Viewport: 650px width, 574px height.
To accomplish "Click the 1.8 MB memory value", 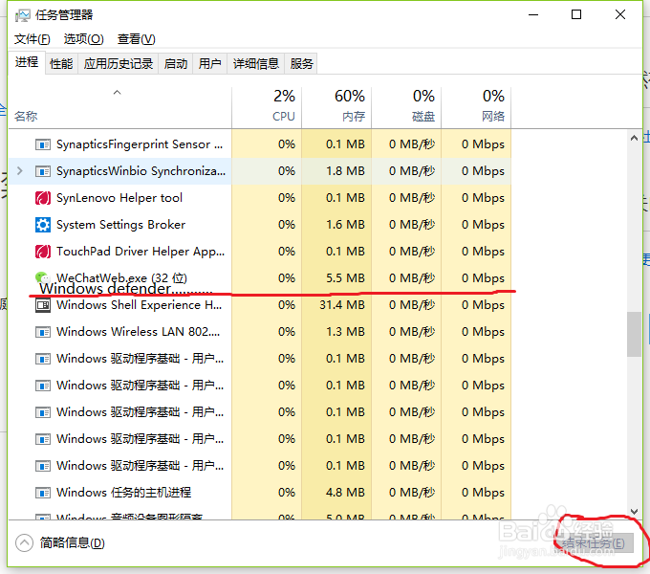I will pyautogui.click(x=345, y=171).
